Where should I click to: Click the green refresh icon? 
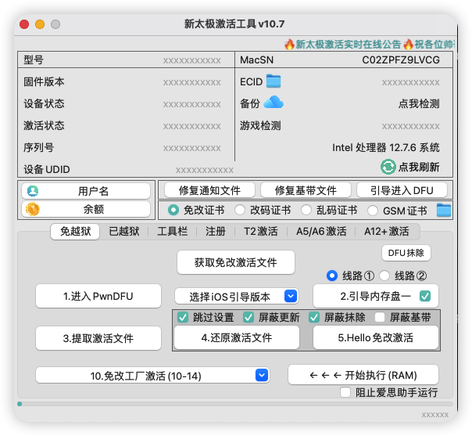coord(388,167)
